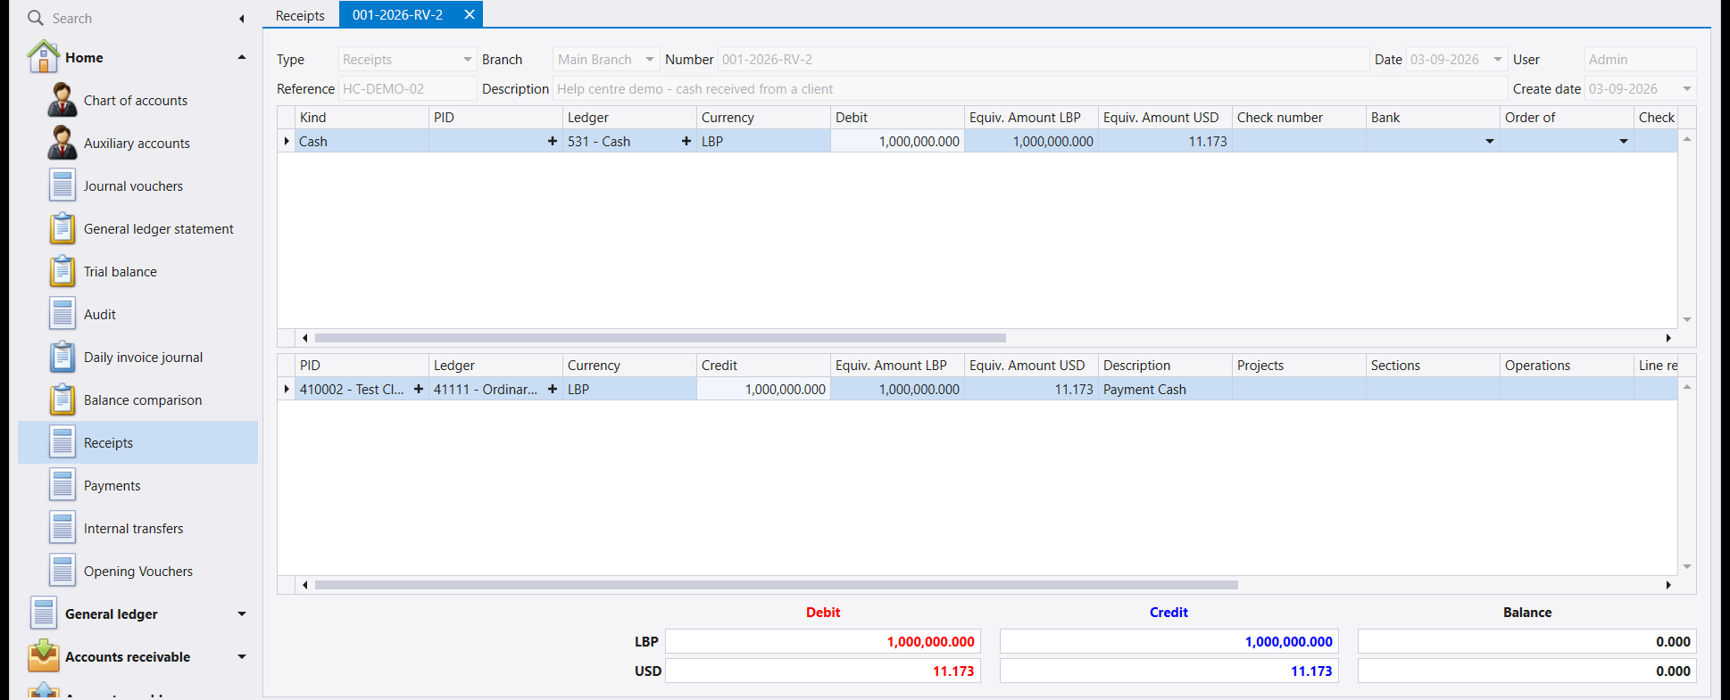Open Journal vouchers document icon
Image resolution: width=1730 pixels, height=700 pixels.
pos(62,185)
